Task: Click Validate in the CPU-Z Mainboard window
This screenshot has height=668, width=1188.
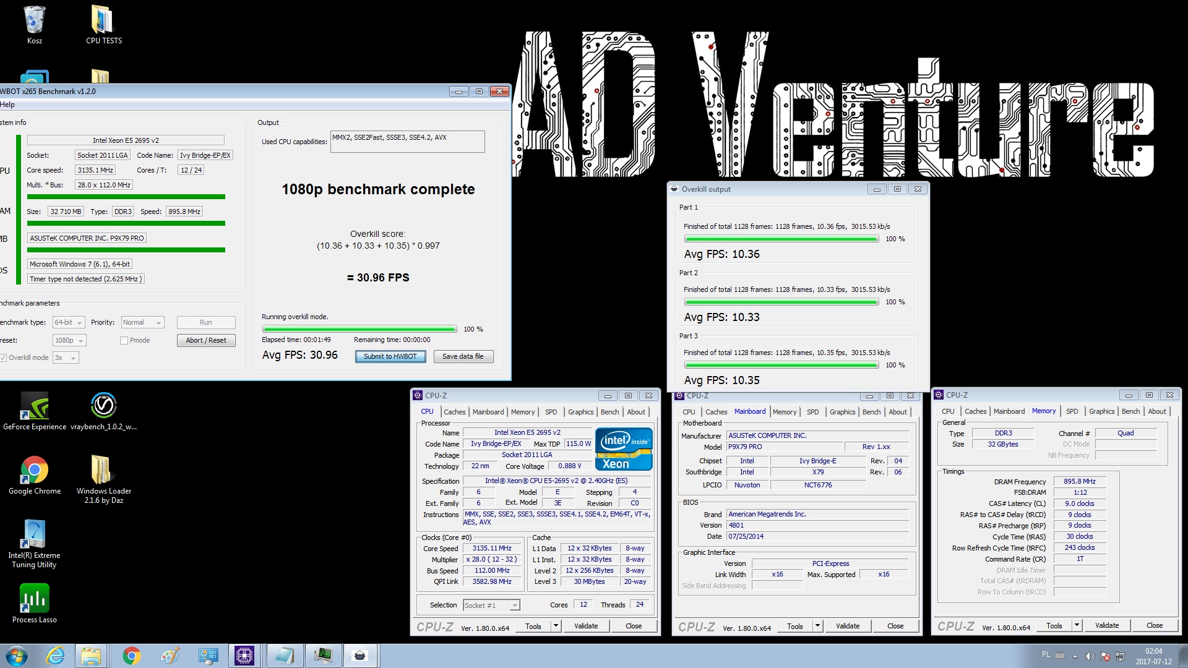Action: click(848, 626)
